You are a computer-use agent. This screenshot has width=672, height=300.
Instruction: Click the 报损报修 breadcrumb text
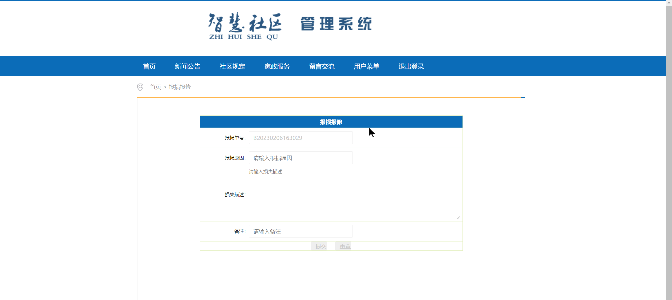click(180, 87)
